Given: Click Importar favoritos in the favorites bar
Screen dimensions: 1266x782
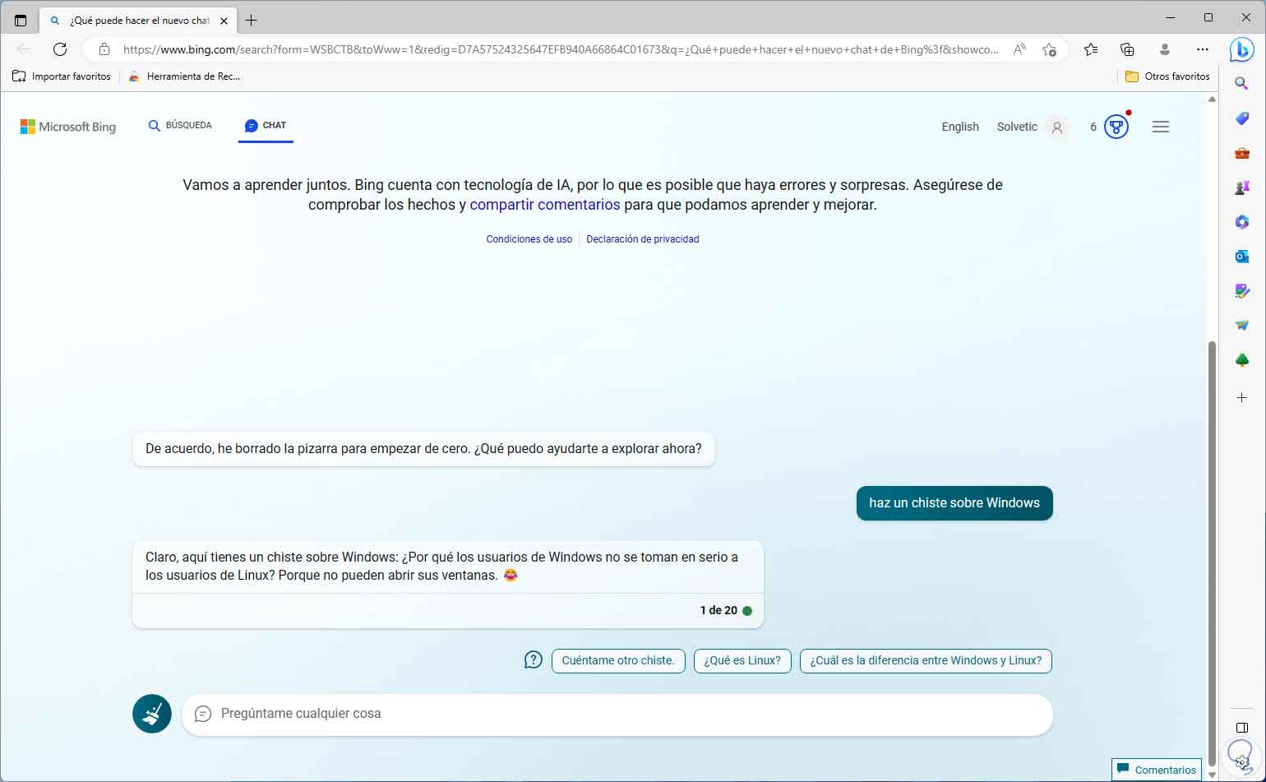Looking at the screenshot, I should coord(62,76).
